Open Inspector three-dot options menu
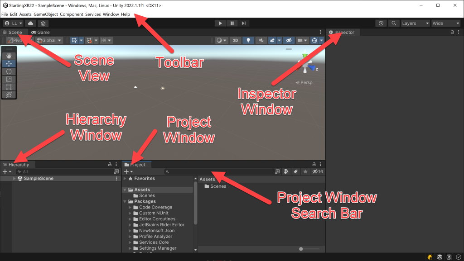The height and width of the screenshot is (261, 464). point(459,32)
